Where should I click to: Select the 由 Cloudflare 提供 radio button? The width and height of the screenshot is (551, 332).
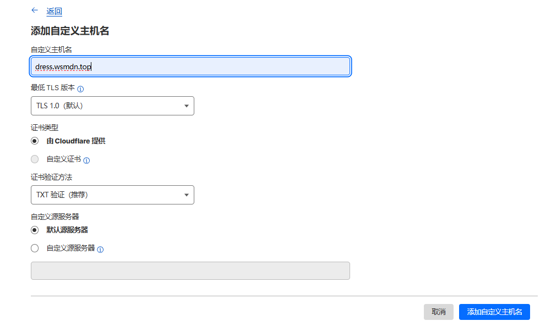pos(35,141)
